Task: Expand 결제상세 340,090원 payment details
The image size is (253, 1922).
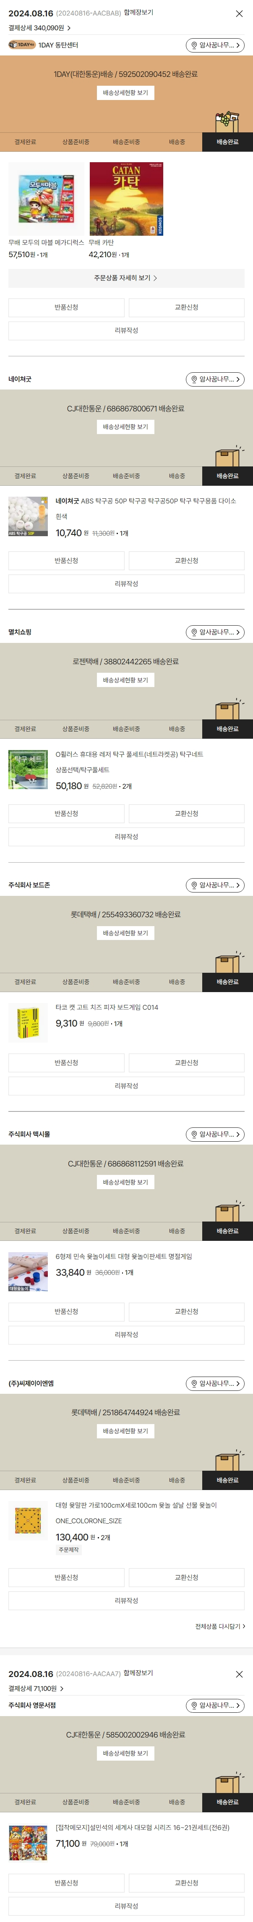Action: point(39,28)
